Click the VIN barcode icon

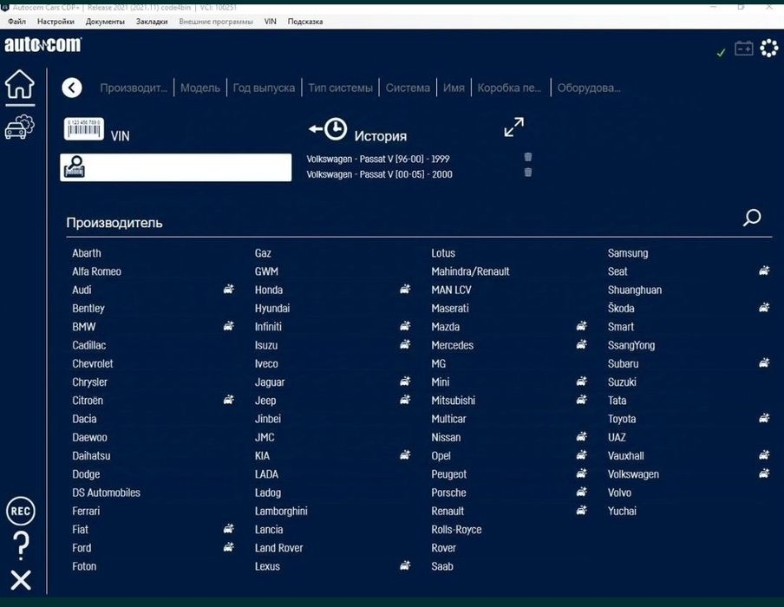[x=84, y=129]
